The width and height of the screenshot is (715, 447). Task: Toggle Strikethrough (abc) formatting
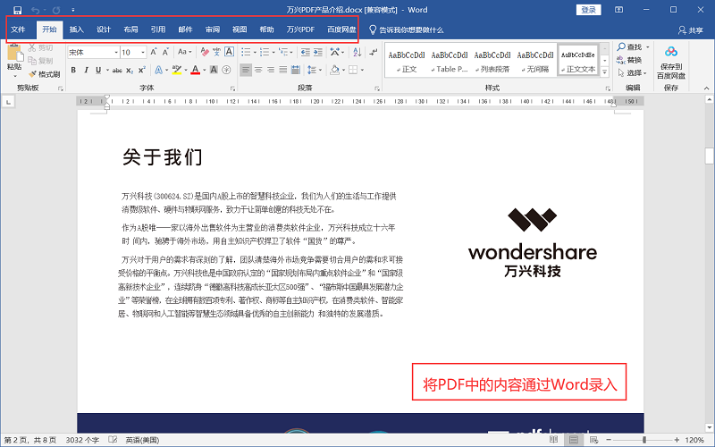117,71
